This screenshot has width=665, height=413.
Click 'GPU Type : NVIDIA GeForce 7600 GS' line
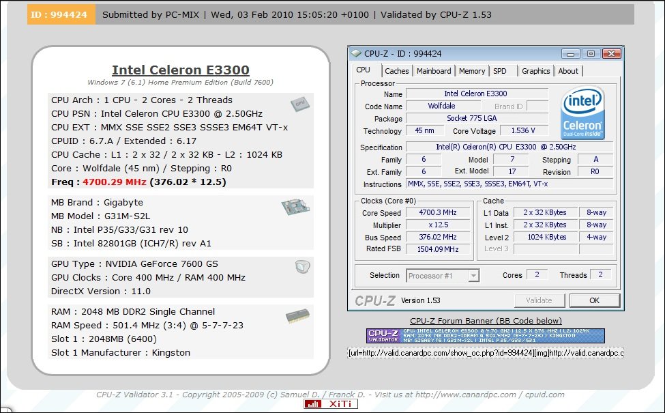134,264
